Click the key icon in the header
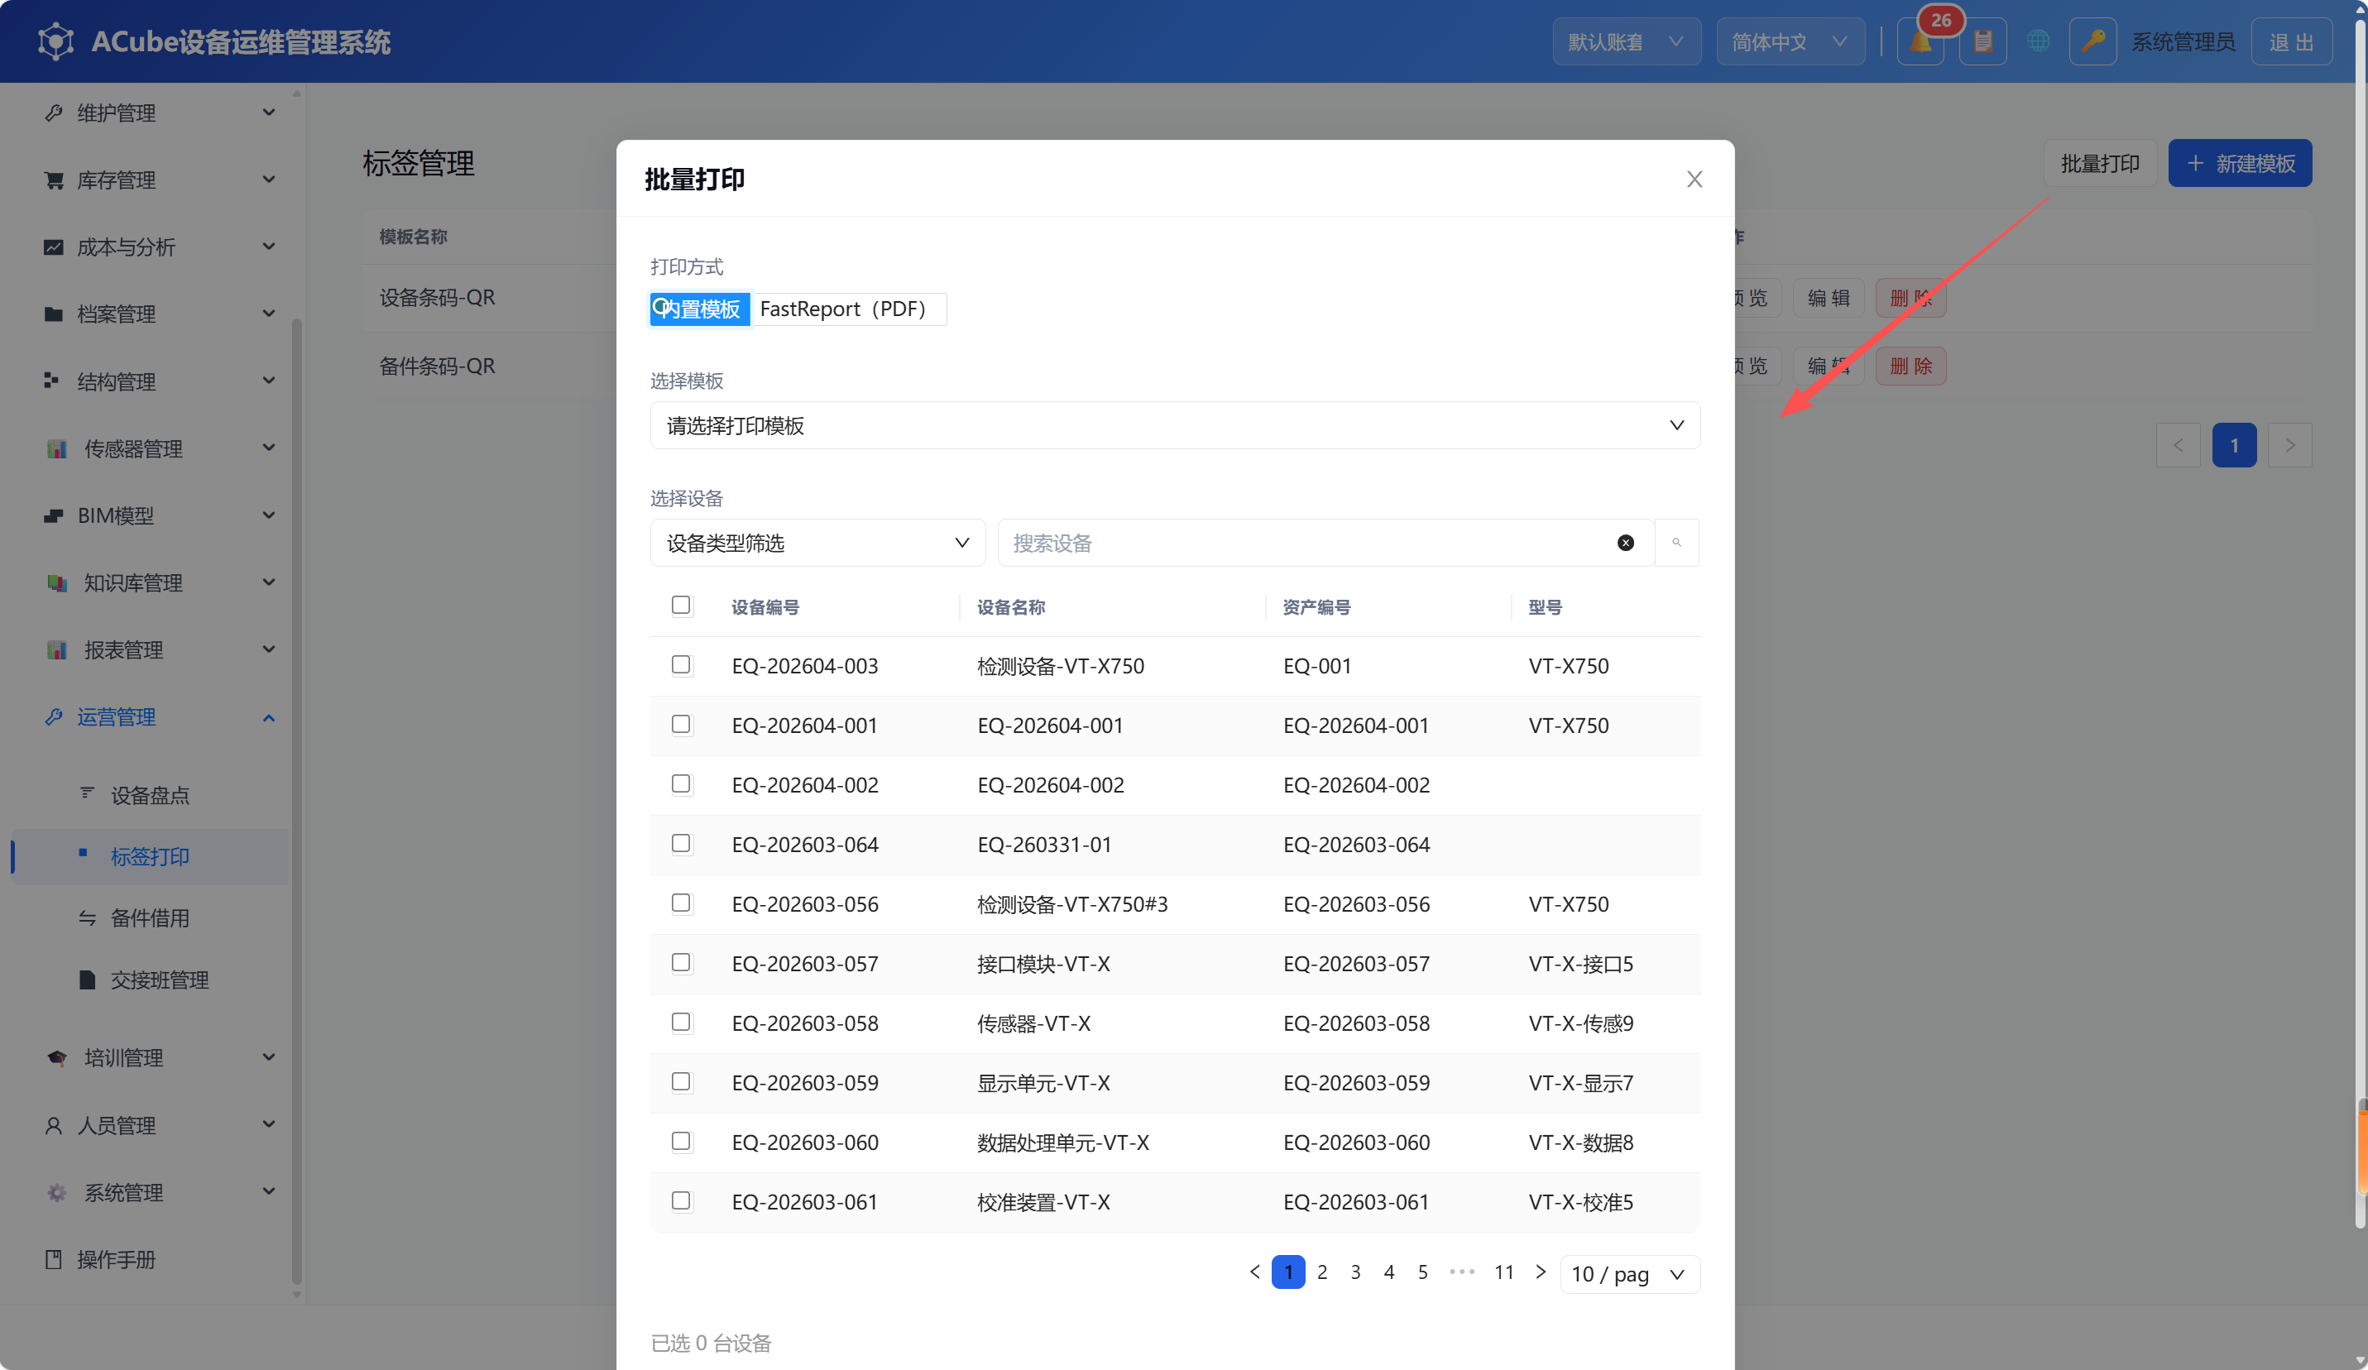This screenshot has width=2368, height=1370. pyautogui.click(x=2092, y=41)
